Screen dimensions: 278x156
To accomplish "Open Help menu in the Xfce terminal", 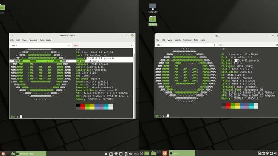I will coord(49,40).
